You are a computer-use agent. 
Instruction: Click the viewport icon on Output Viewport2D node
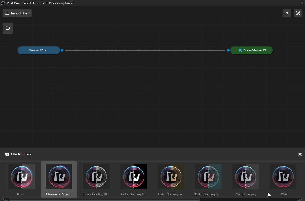tap(240, 50)
